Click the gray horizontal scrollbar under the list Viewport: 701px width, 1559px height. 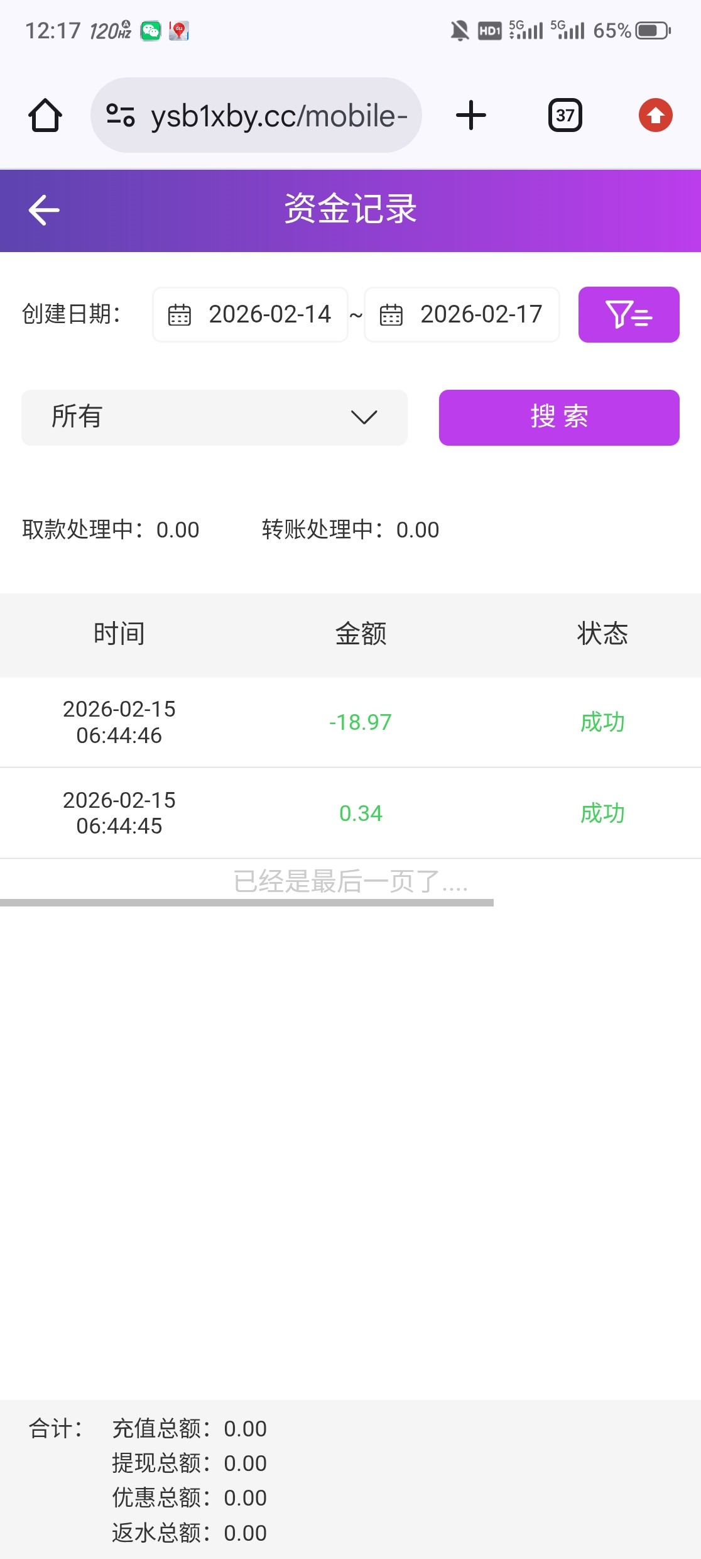point(247,903)
